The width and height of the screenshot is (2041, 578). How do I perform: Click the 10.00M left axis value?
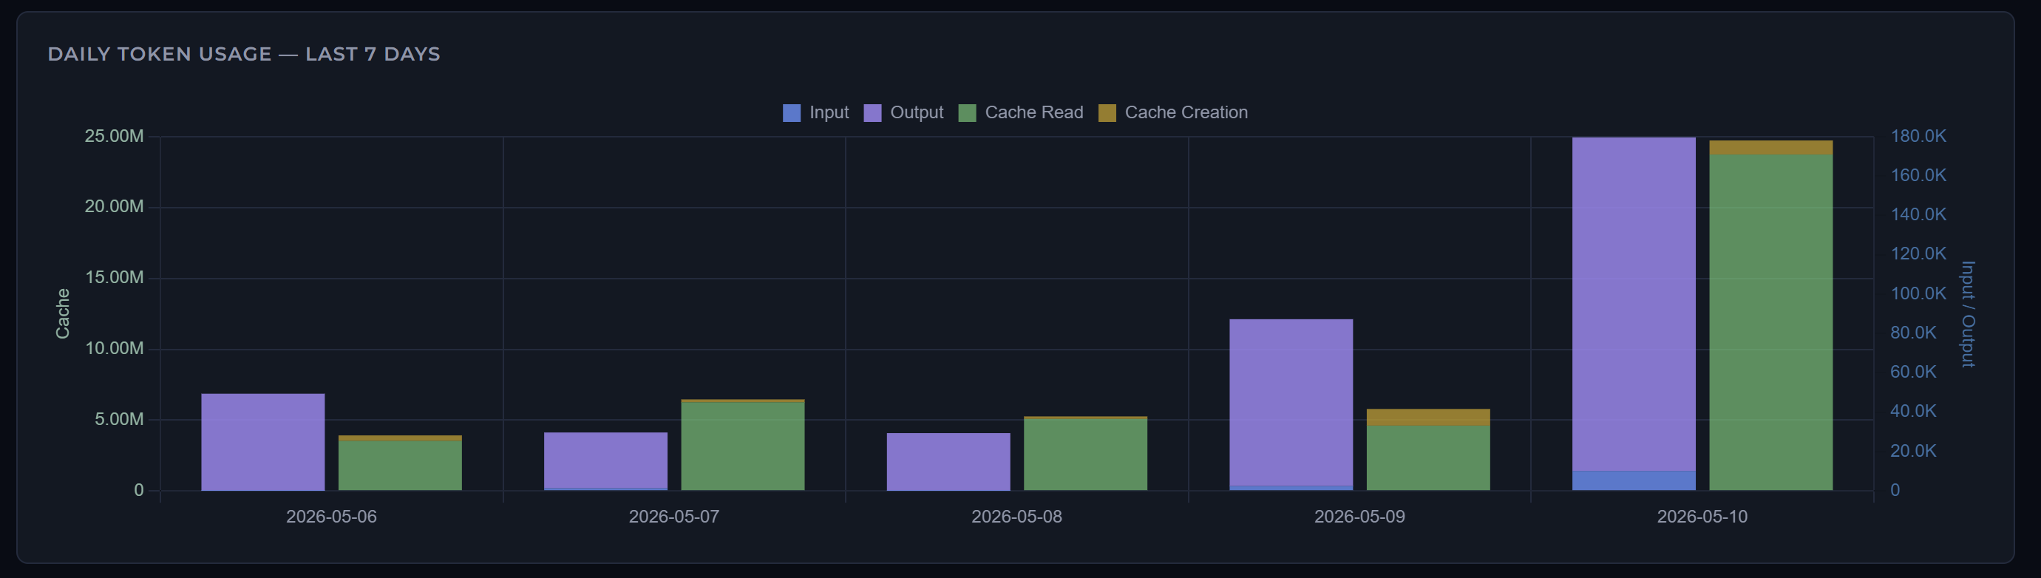(114, 348)
